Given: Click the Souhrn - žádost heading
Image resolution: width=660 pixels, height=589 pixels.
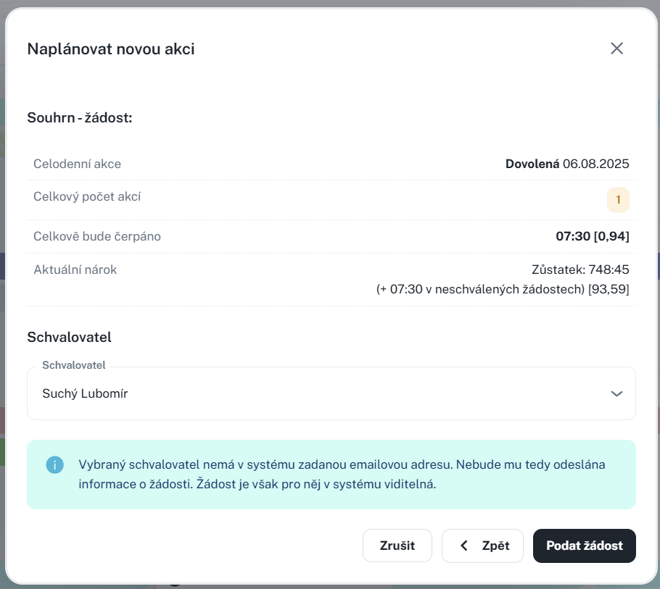Looking at the screenshot, I should [80, 117].
